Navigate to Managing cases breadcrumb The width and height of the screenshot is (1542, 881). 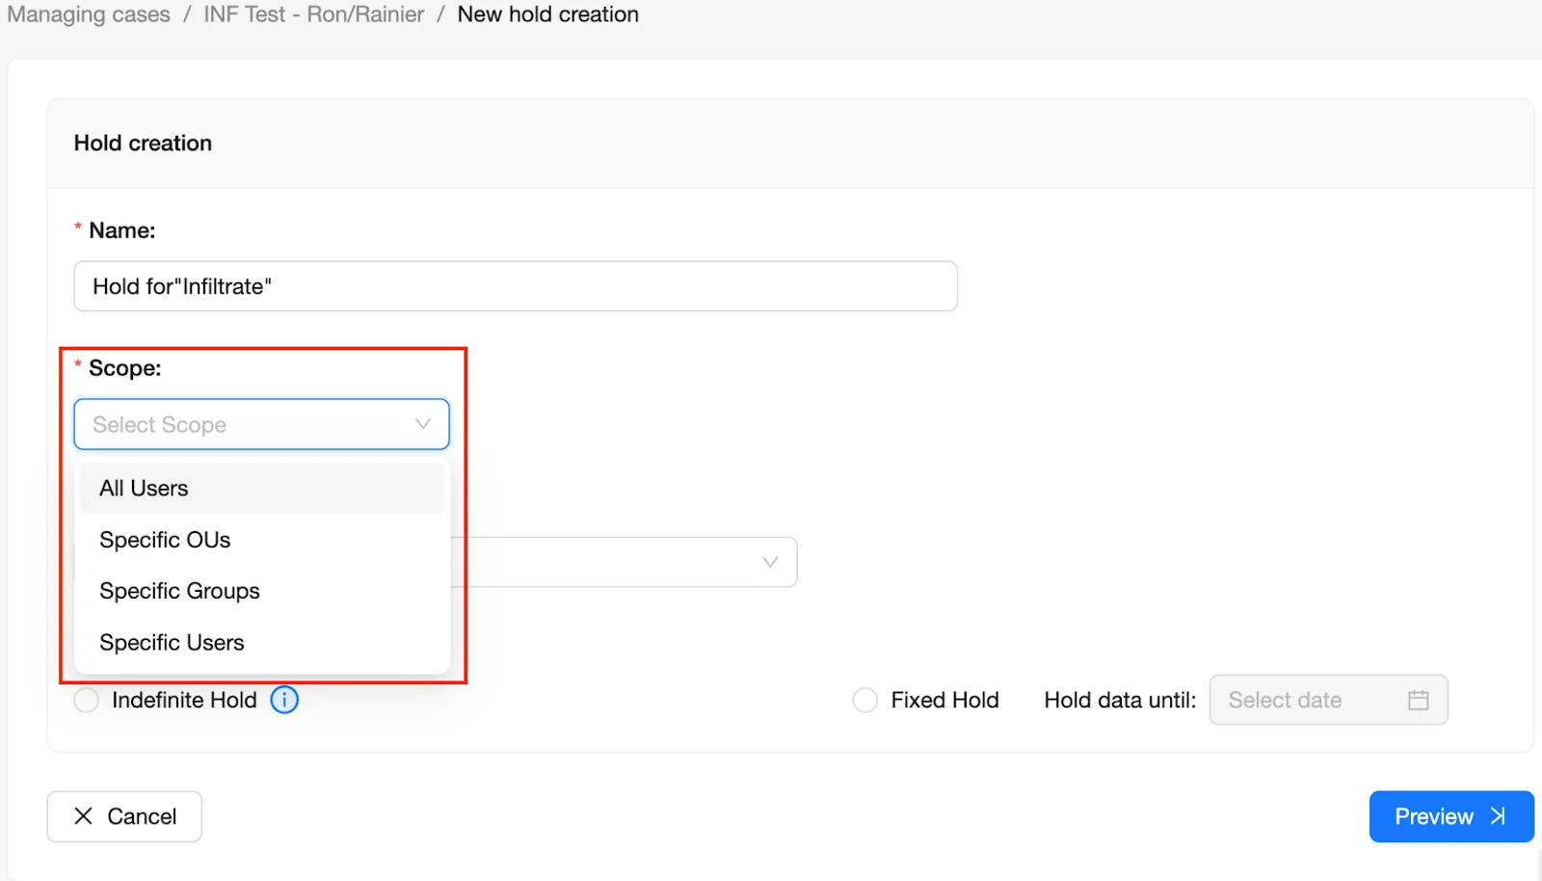[x=88, y=14]
